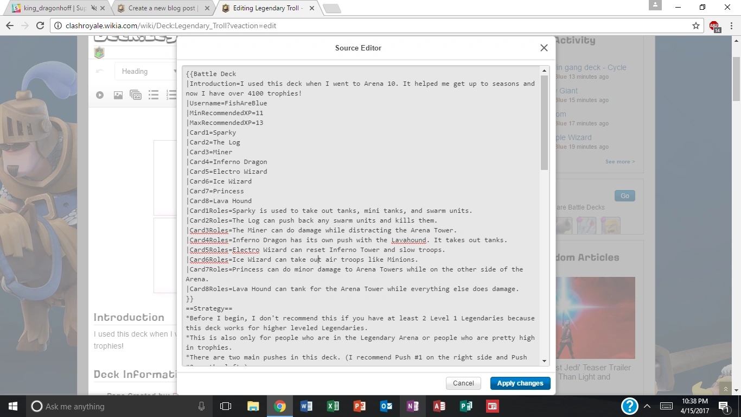Open OneNote from the taskbar
The width and height of the screenshot is (741, 417).
(x=412, y=406)
